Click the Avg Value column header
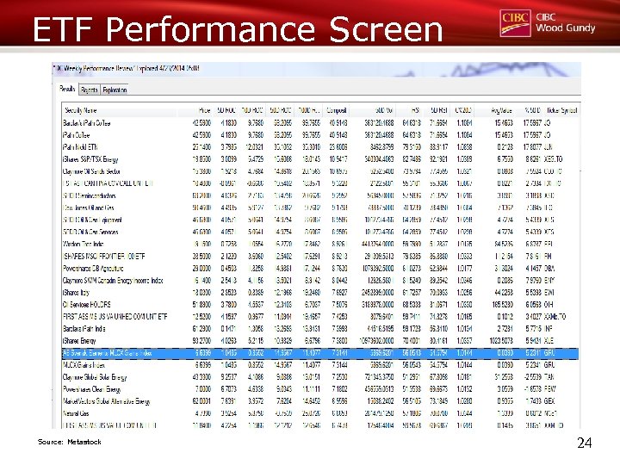Viewport: 620px width, 465px height. pos(494,110)
